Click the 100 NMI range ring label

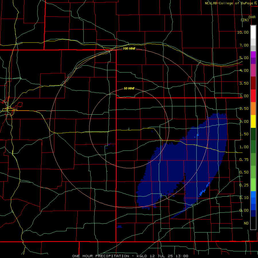click(129, 48)
